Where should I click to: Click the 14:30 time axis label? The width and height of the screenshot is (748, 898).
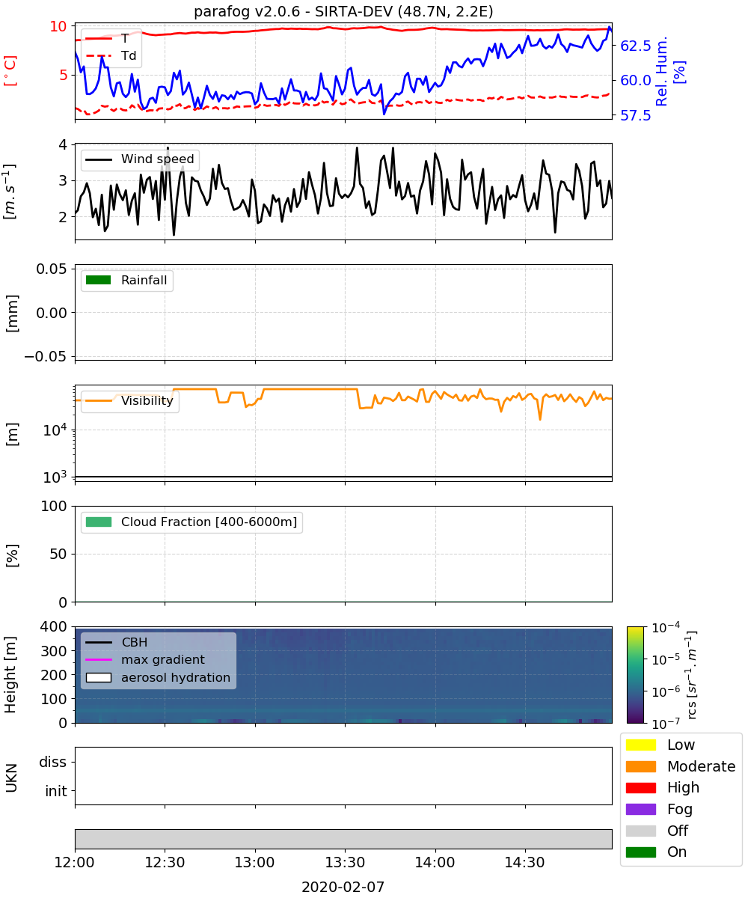525,861
